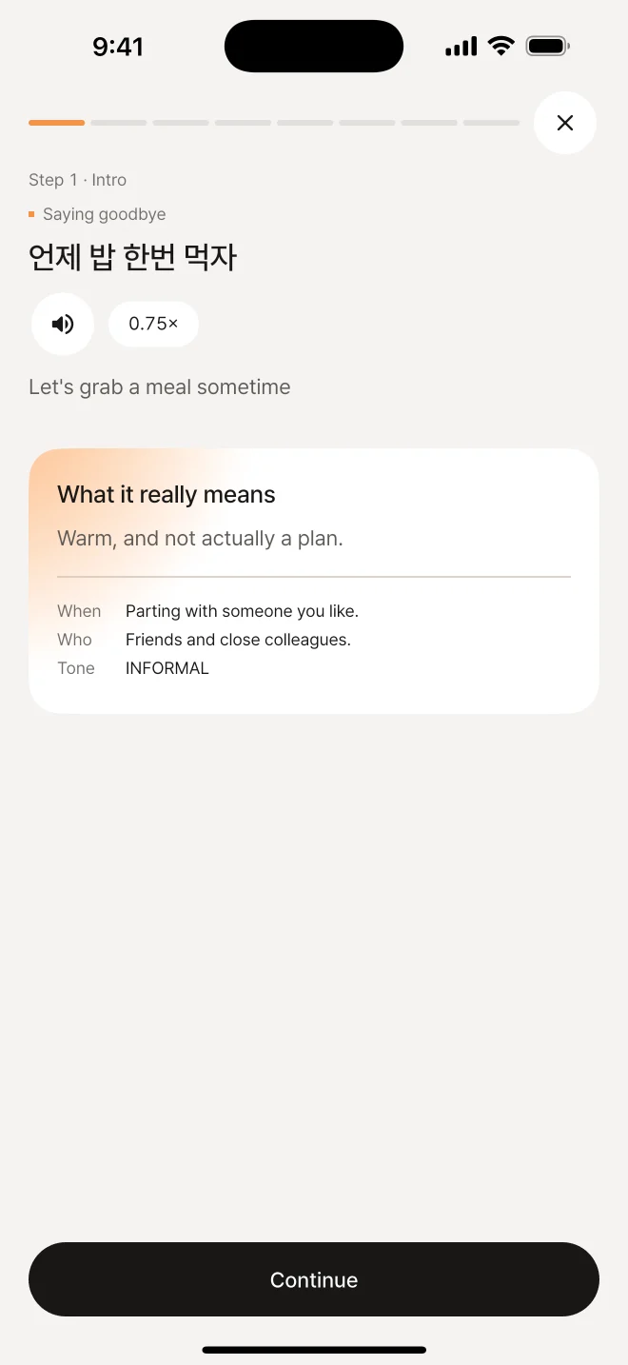Select the first orange progress segment
The height and width of the screenshot is (1365, 628).
[56, 123]
